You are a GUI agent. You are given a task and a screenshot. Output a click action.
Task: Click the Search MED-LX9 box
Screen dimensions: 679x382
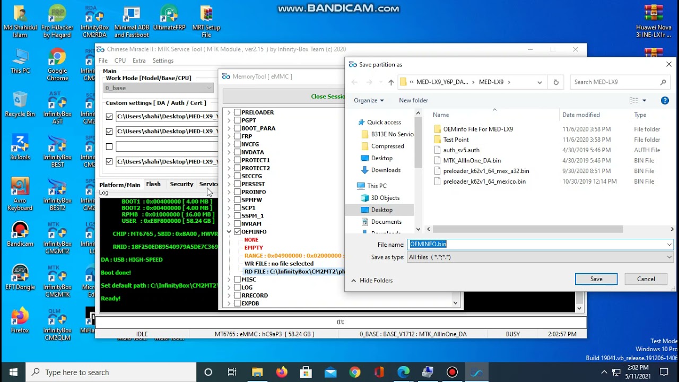pos(620,82)
